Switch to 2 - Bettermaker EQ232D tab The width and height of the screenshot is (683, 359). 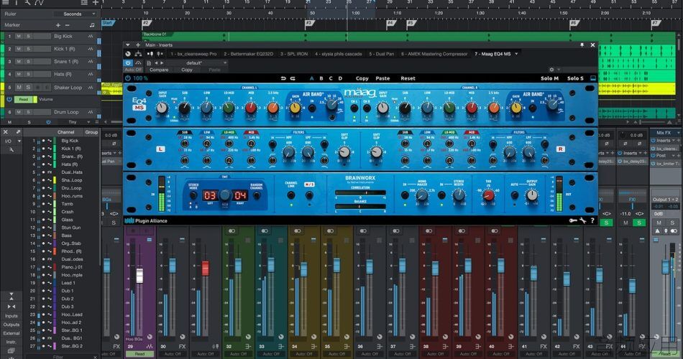click(x=248, y=54)
